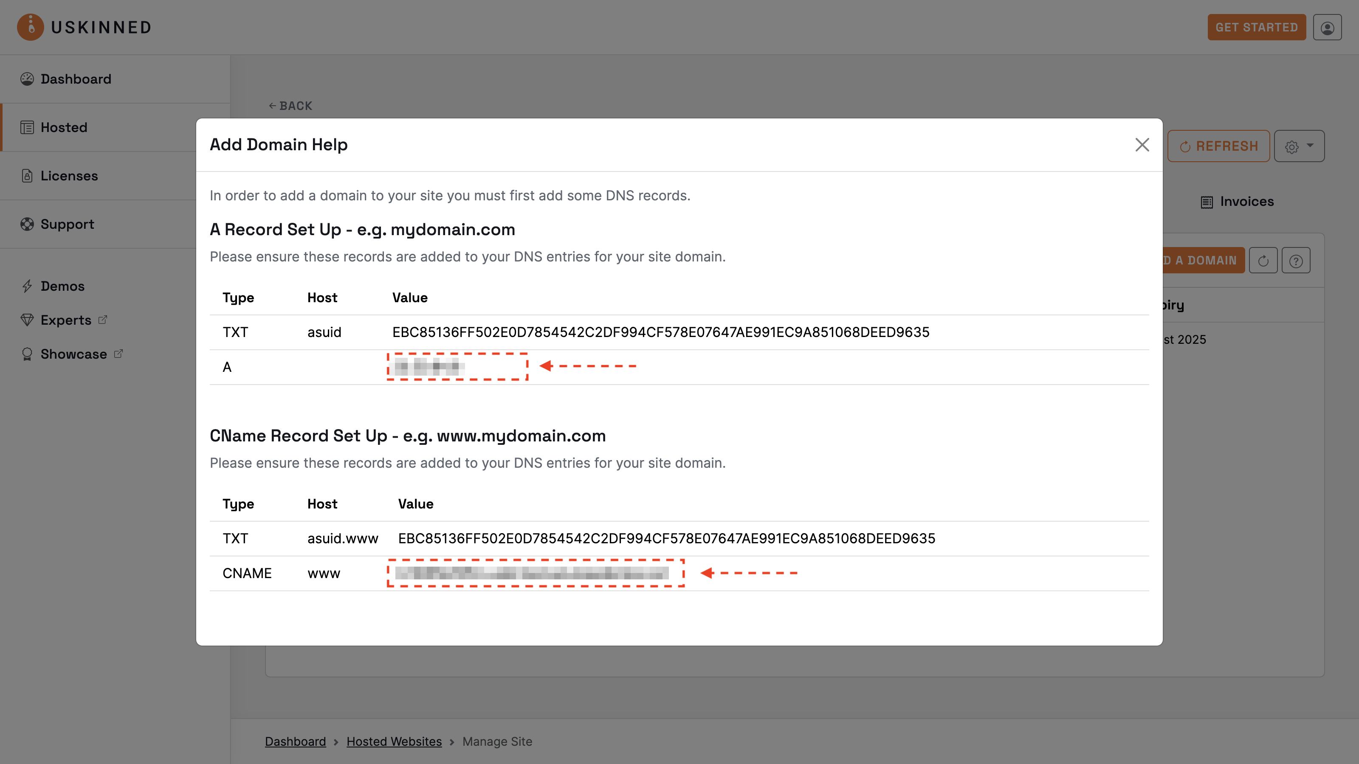Click the question mark help icon
This screenshot has height=764, width=1359.
[1297, 260]
